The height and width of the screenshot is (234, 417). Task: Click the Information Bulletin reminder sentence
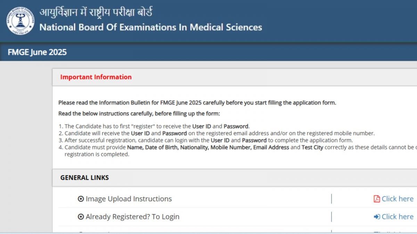pyautogui.click(x=197, y=103)
